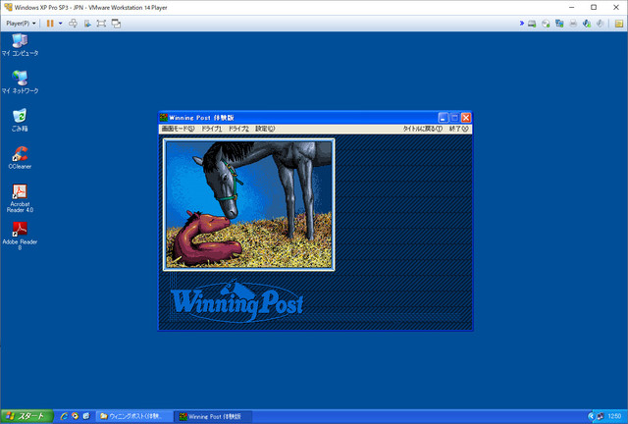628x424 pixels.
Task: Click the media player quick launch icon
Action: 75,416
